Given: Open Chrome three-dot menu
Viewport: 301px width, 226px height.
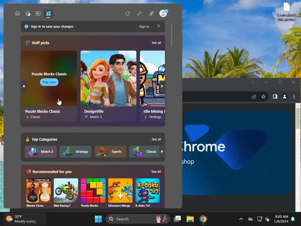Looking at the screenshot, I should point(294,97).
